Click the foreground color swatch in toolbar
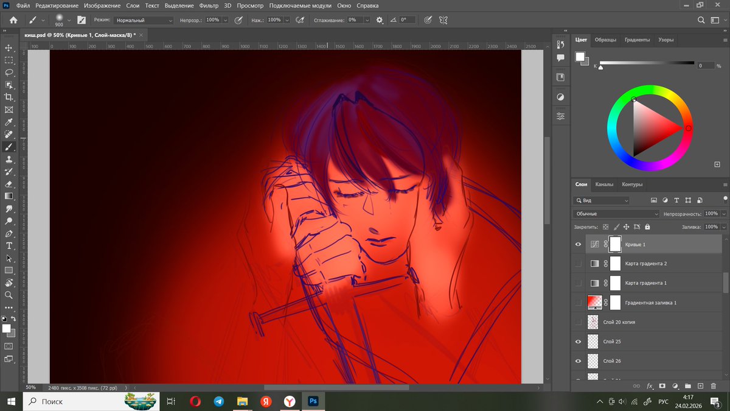Viewport: 730px width, 411px height. click(x=6, y=328)
